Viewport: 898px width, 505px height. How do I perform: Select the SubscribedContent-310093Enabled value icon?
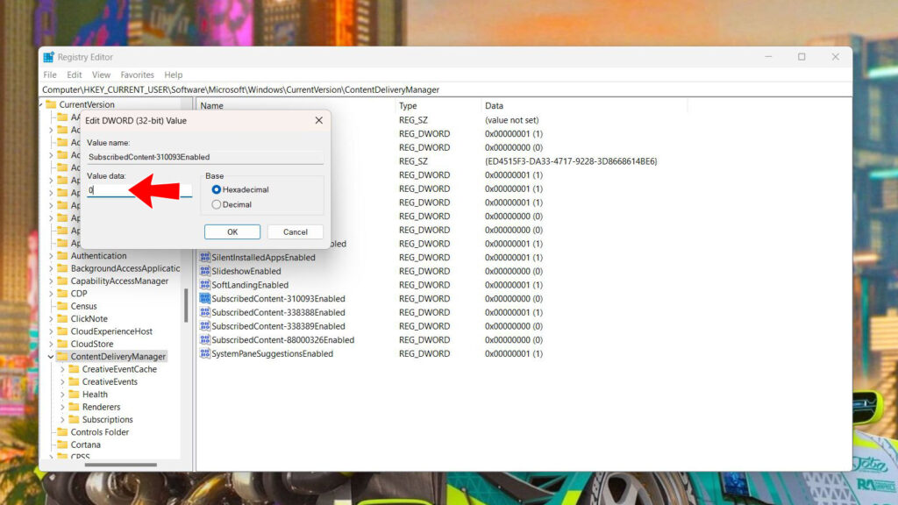coord(204,298)
